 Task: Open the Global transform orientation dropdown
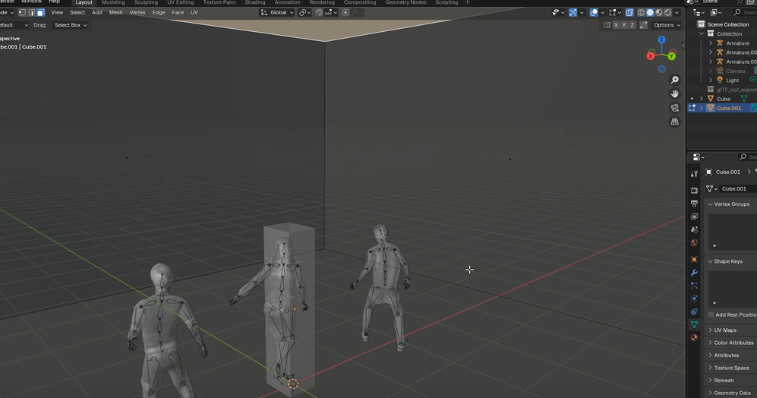(x=277, y=12)
